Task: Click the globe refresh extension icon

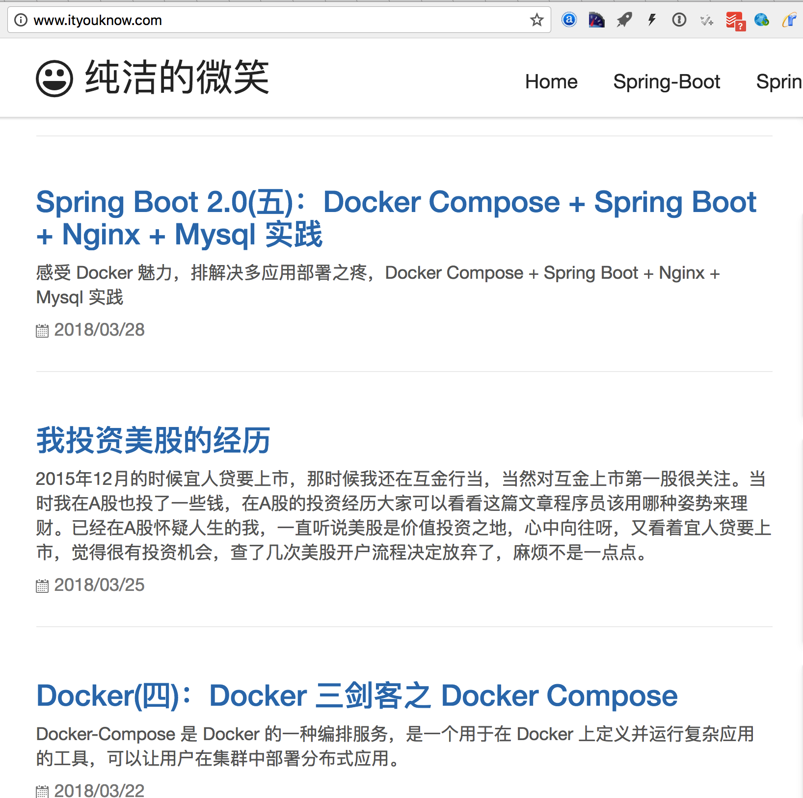Action: click(x=762, y=20)
